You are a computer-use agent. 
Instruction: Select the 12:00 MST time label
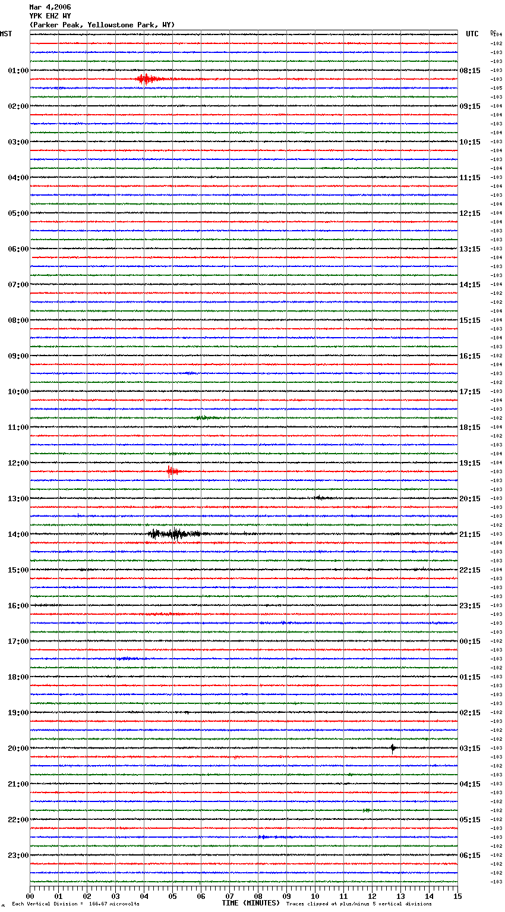tap(18, 463)
